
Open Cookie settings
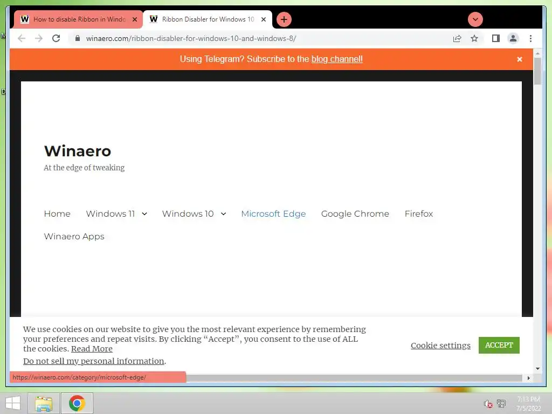[440, 346]
